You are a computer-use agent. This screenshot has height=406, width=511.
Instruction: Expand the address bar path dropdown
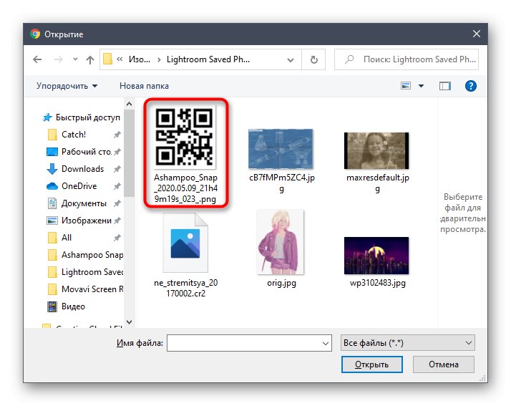click(291, 59)
